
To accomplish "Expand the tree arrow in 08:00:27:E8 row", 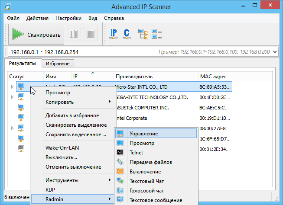I will [12, 128].
